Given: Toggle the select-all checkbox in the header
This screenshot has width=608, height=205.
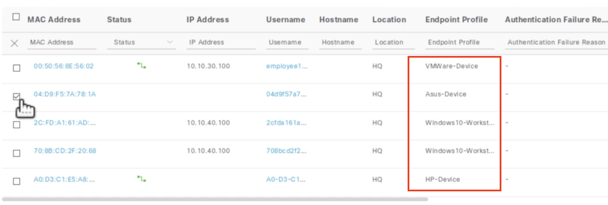Looking at the screenshot, I should click(16, 17).
